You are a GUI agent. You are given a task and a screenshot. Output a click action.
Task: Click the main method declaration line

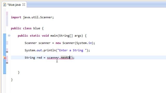(52, 36)
